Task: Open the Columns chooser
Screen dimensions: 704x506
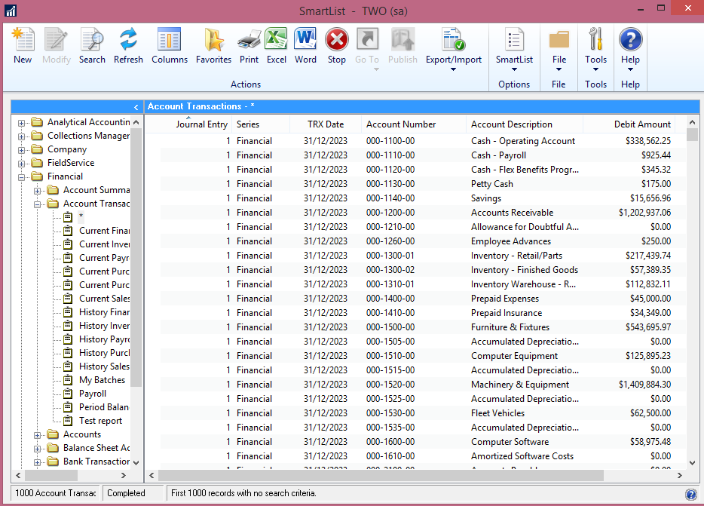Action: (170, 46)
